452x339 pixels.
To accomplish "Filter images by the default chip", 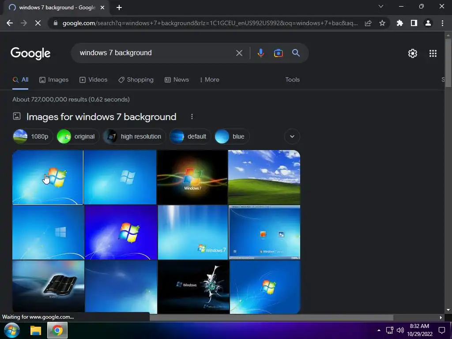I will pos(190,136).
